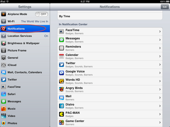Tap the Google Voice icon in list
The height and width of the screenshot is (127, 170).
click(61, 73)
